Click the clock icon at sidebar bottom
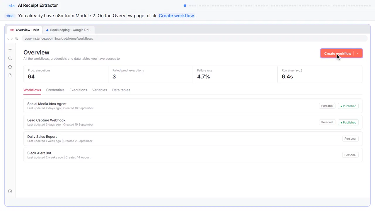 (10, 191)
